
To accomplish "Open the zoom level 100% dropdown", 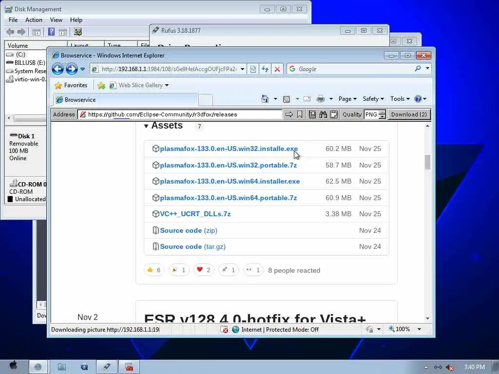I will [x=420, y=329].
